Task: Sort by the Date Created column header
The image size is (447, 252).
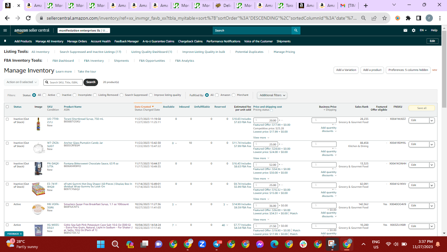Action: (x=144, y=107)
